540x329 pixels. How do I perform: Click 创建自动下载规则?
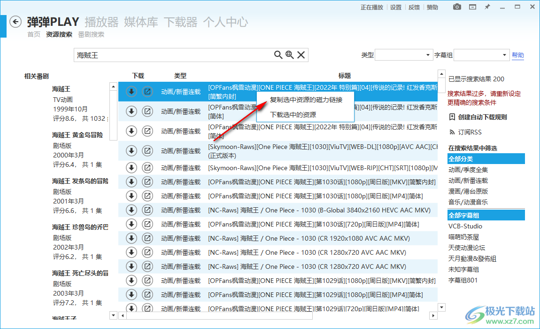(x=478, y=117)
